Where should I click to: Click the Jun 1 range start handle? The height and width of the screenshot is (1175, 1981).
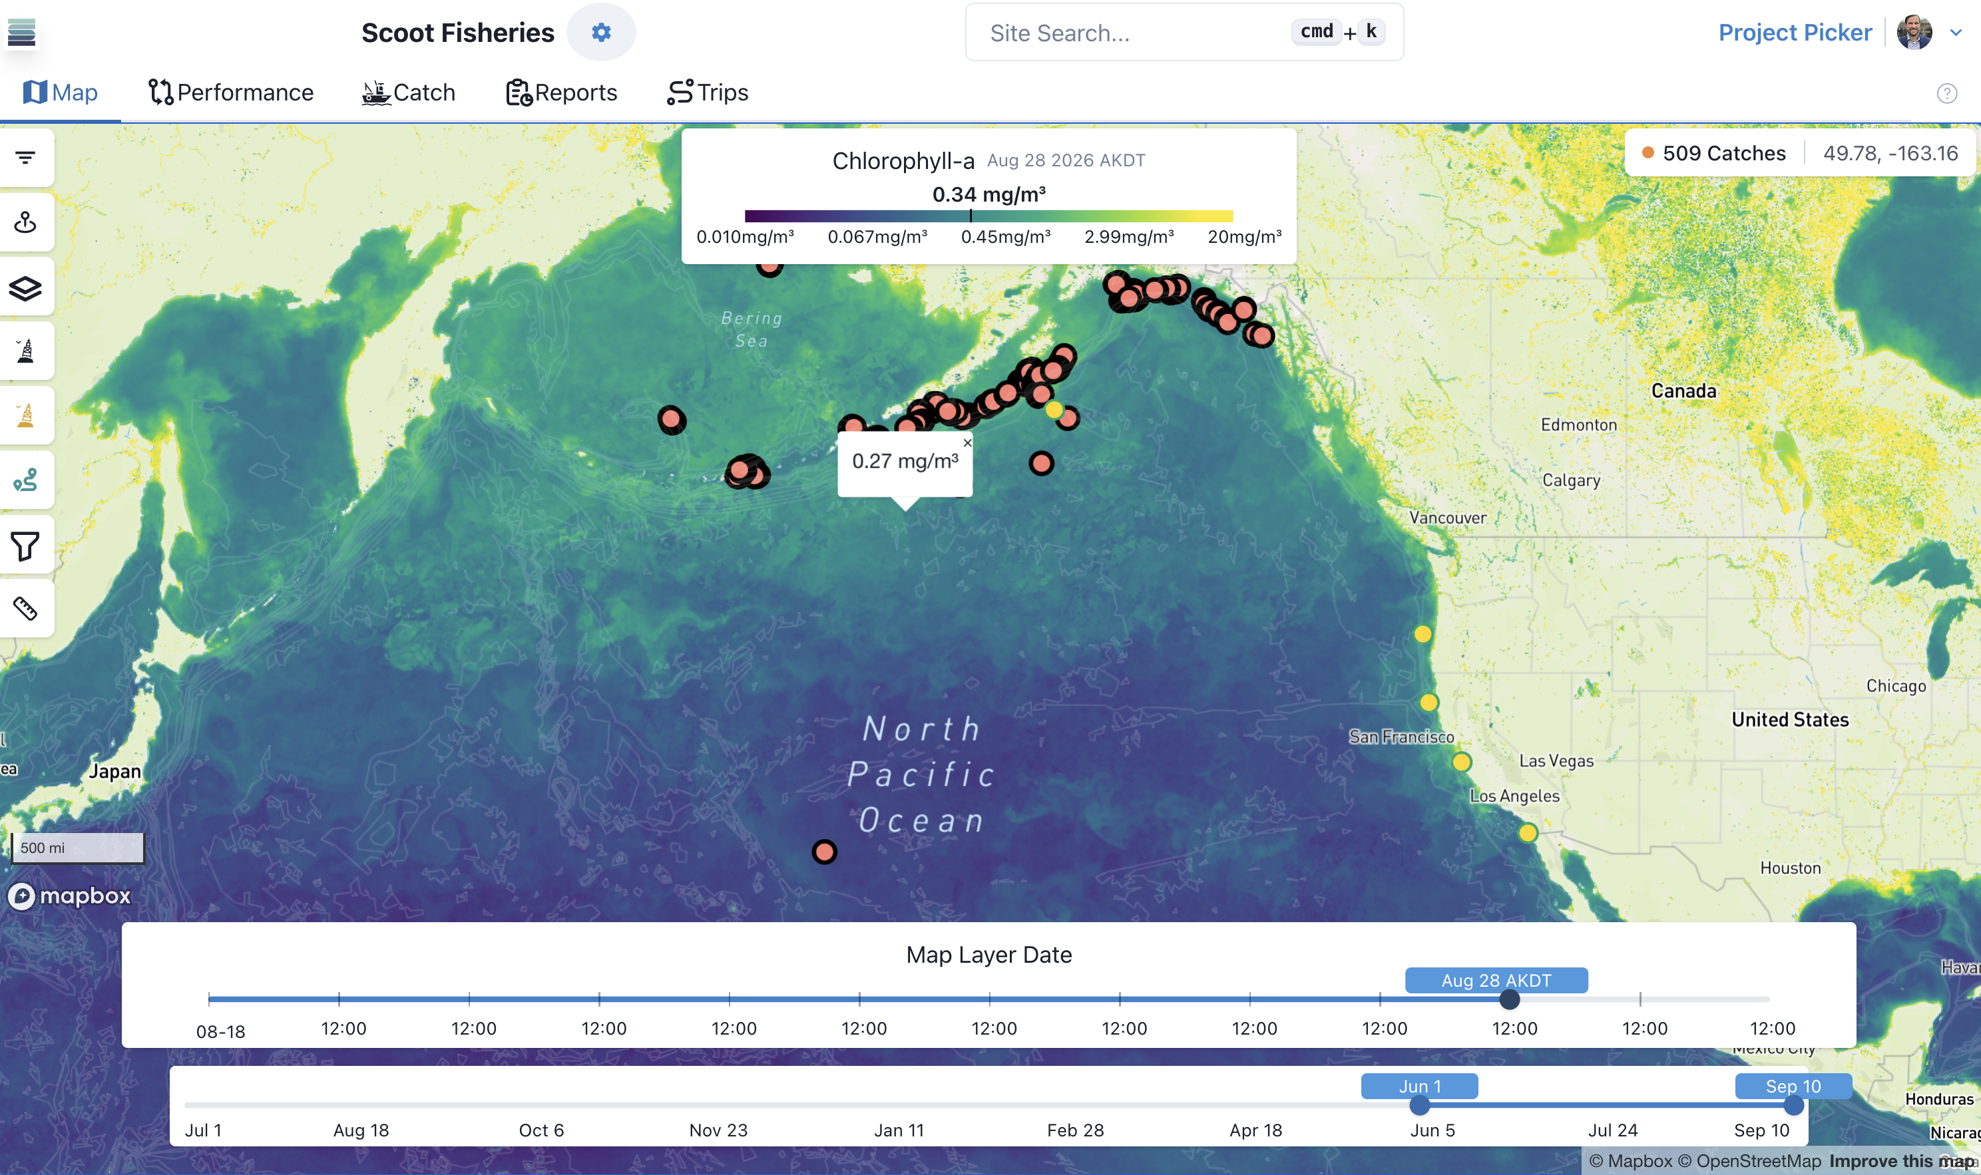[x=1419, y=1104]
